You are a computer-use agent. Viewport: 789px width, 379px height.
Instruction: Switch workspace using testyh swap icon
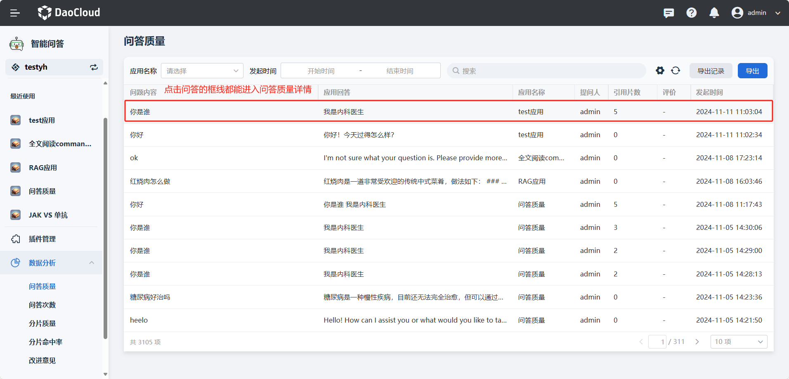pos(94,67)
